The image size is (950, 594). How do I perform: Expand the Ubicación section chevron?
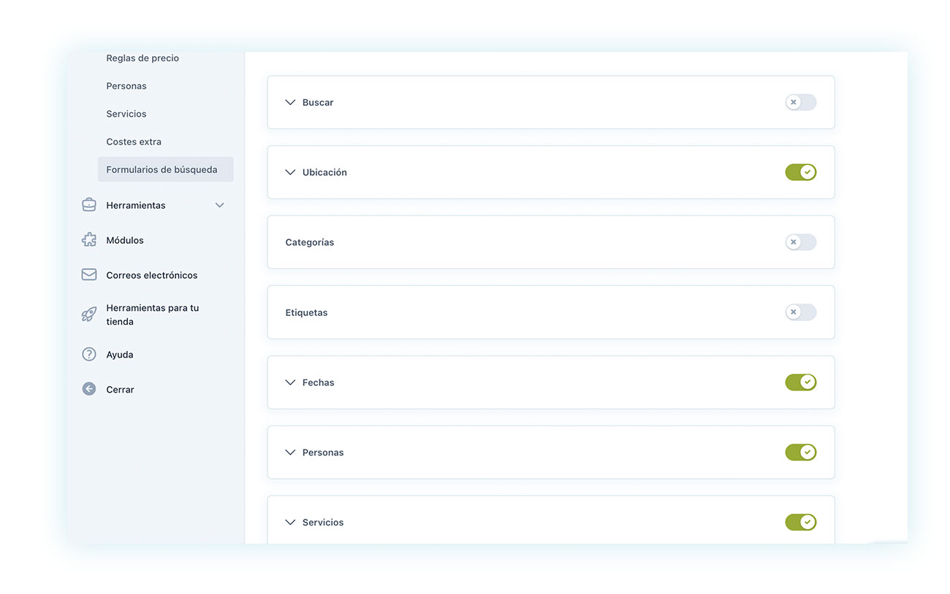click(290, 173)
